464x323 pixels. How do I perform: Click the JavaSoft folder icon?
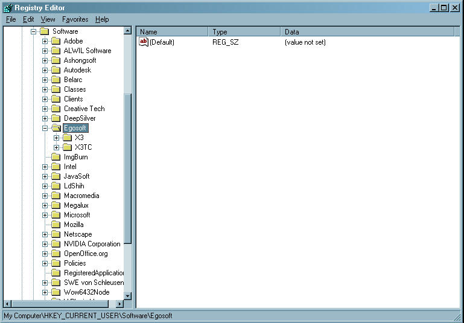(x=56, y=176)
